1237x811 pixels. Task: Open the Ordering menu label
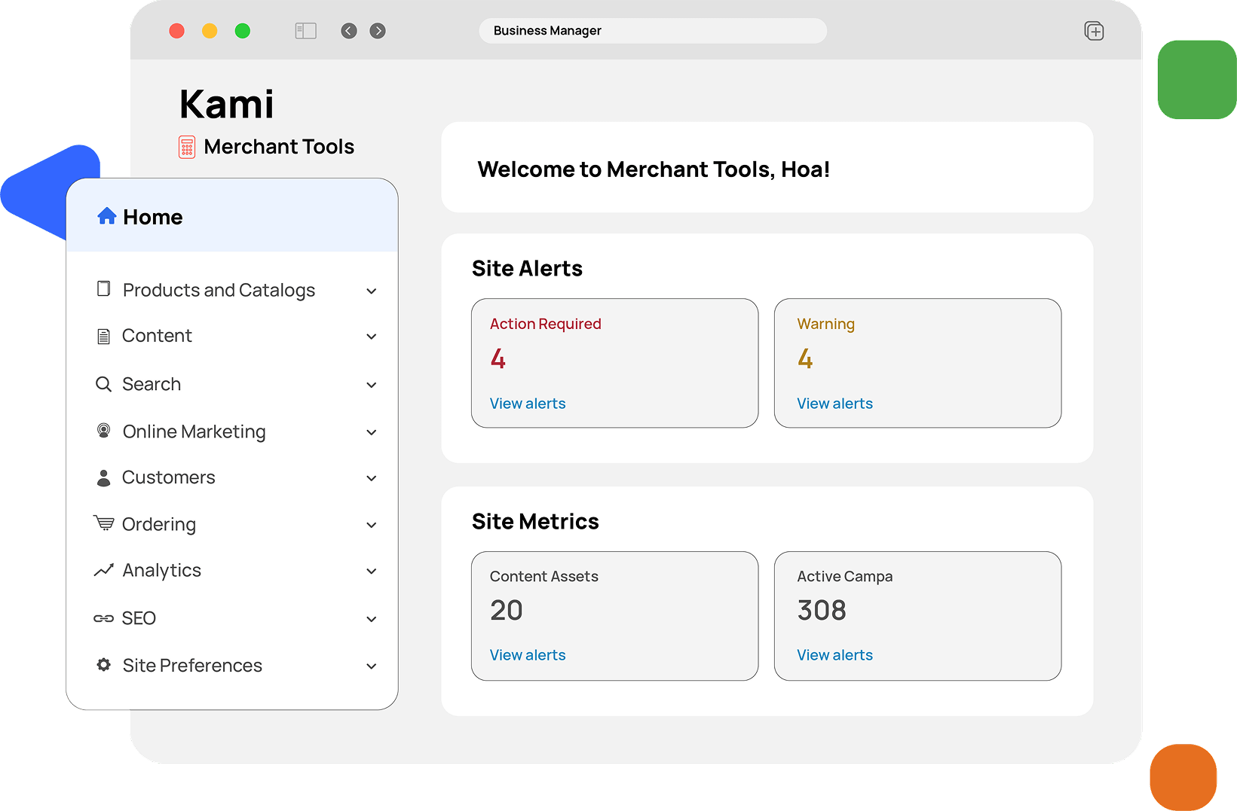[159, 524]
